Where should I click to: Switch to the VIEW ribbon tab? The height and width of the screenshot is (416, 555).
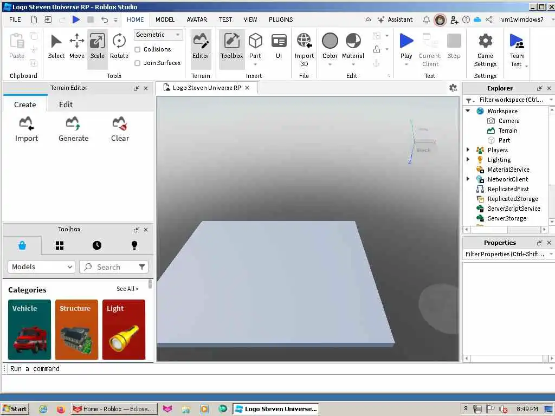coord(250,19)
